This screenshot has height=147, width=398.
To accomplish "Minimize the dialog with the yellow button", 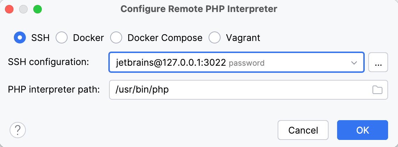I will [24, 9].
